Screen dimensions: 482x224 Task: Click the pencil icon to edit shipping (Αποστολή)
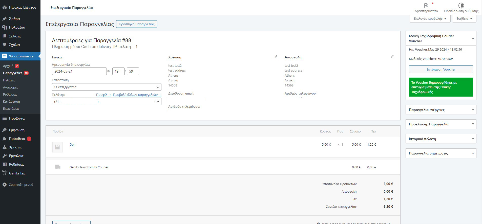coord(392,57)
